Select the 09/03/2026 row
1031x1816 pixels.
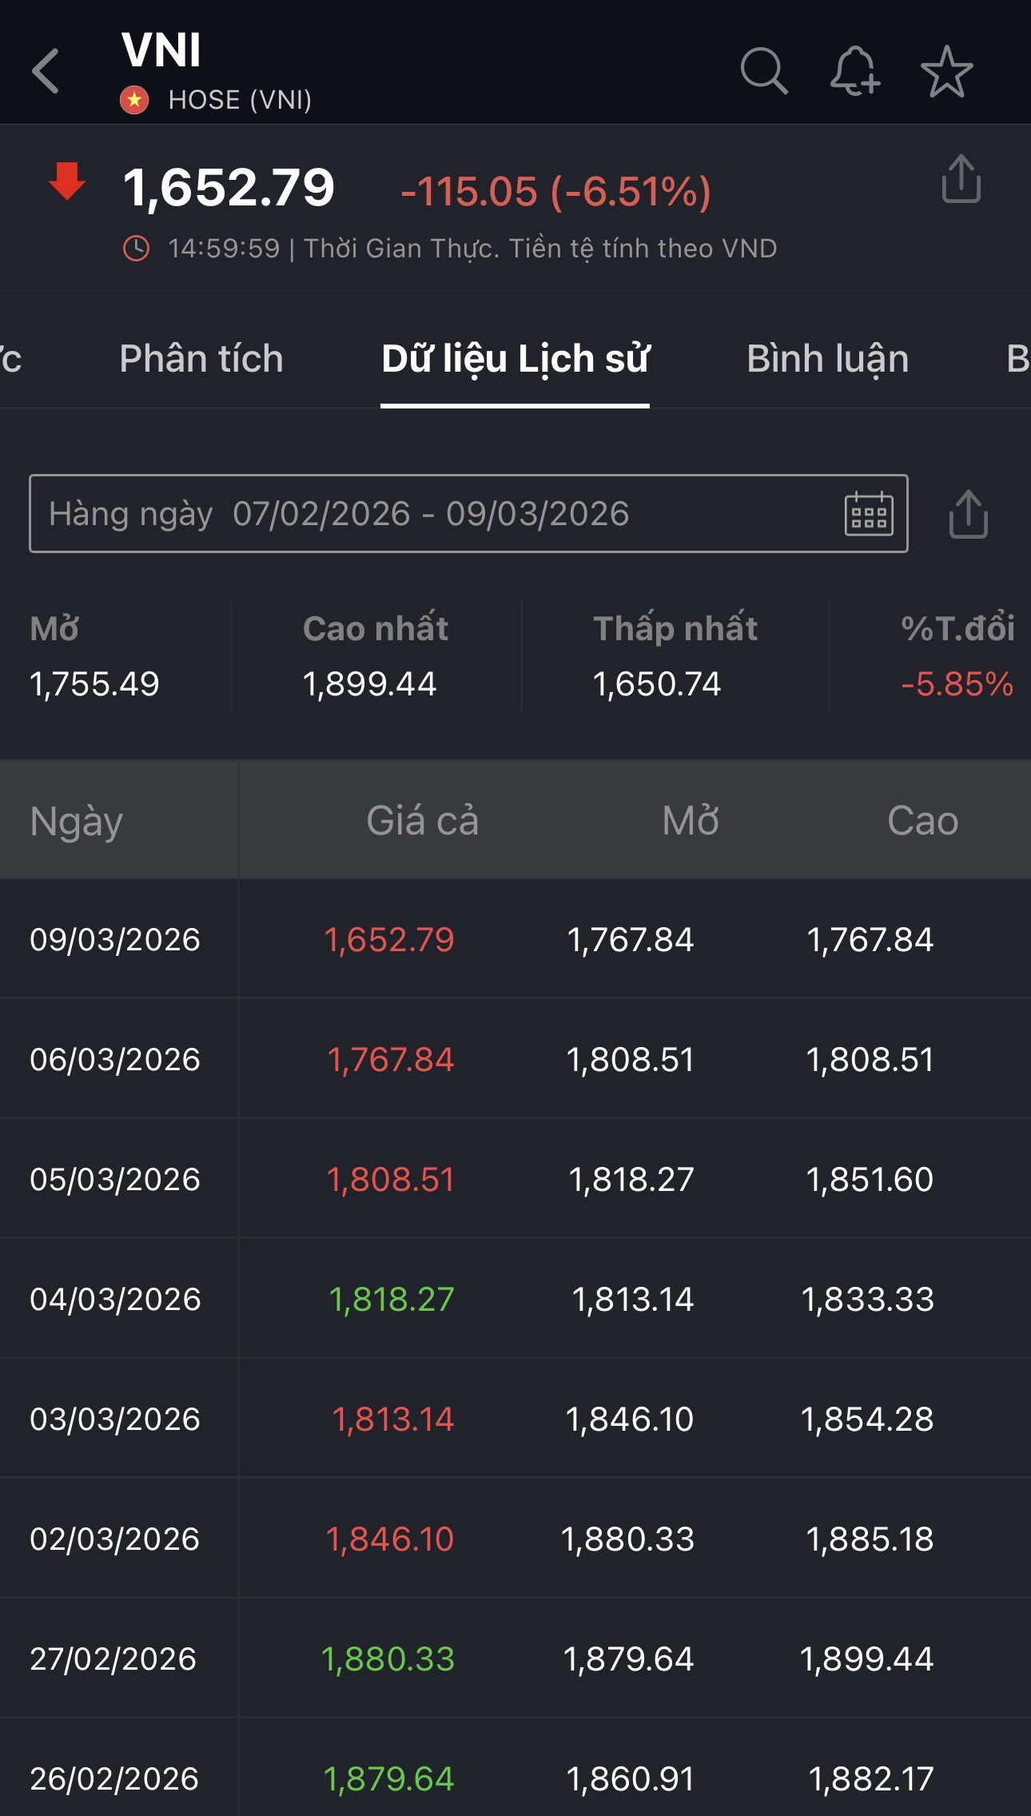(115, 940)
